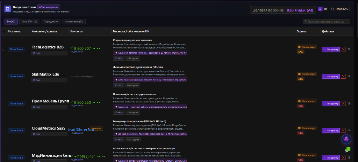
Task: Switch to list view layout
Action: point(320,9)
